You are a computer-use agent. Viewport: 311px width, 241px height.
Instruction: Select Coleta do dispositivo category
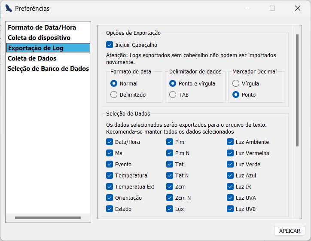(39, 38)
